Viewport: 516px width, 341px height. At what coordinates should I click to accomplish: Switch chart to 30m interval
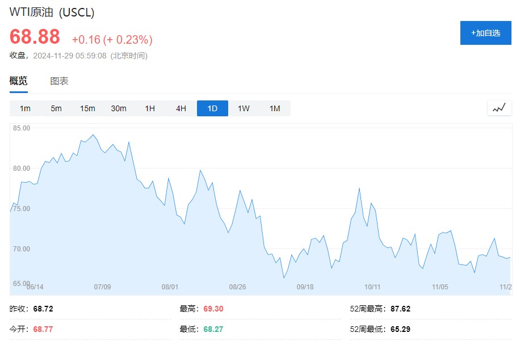(x=119, y=108)
